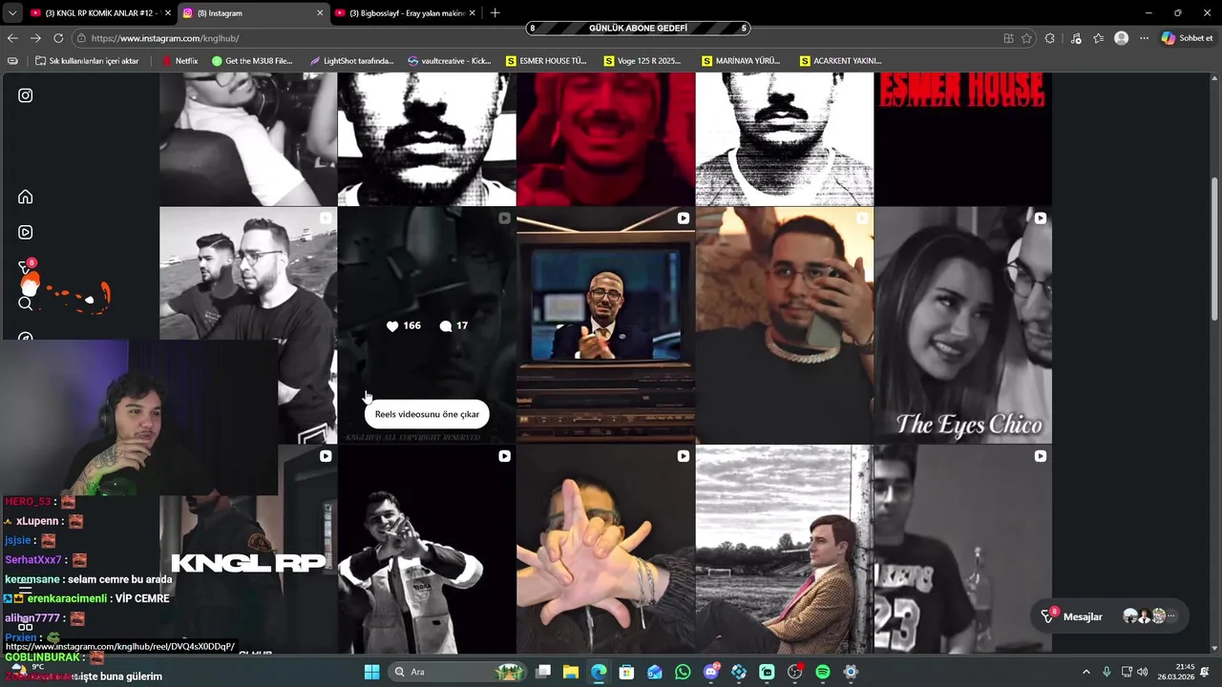Image resolution: width=1222 pixels, height=687 pixels.
Task: Close the Instagram tab
Action: [320, 12]
